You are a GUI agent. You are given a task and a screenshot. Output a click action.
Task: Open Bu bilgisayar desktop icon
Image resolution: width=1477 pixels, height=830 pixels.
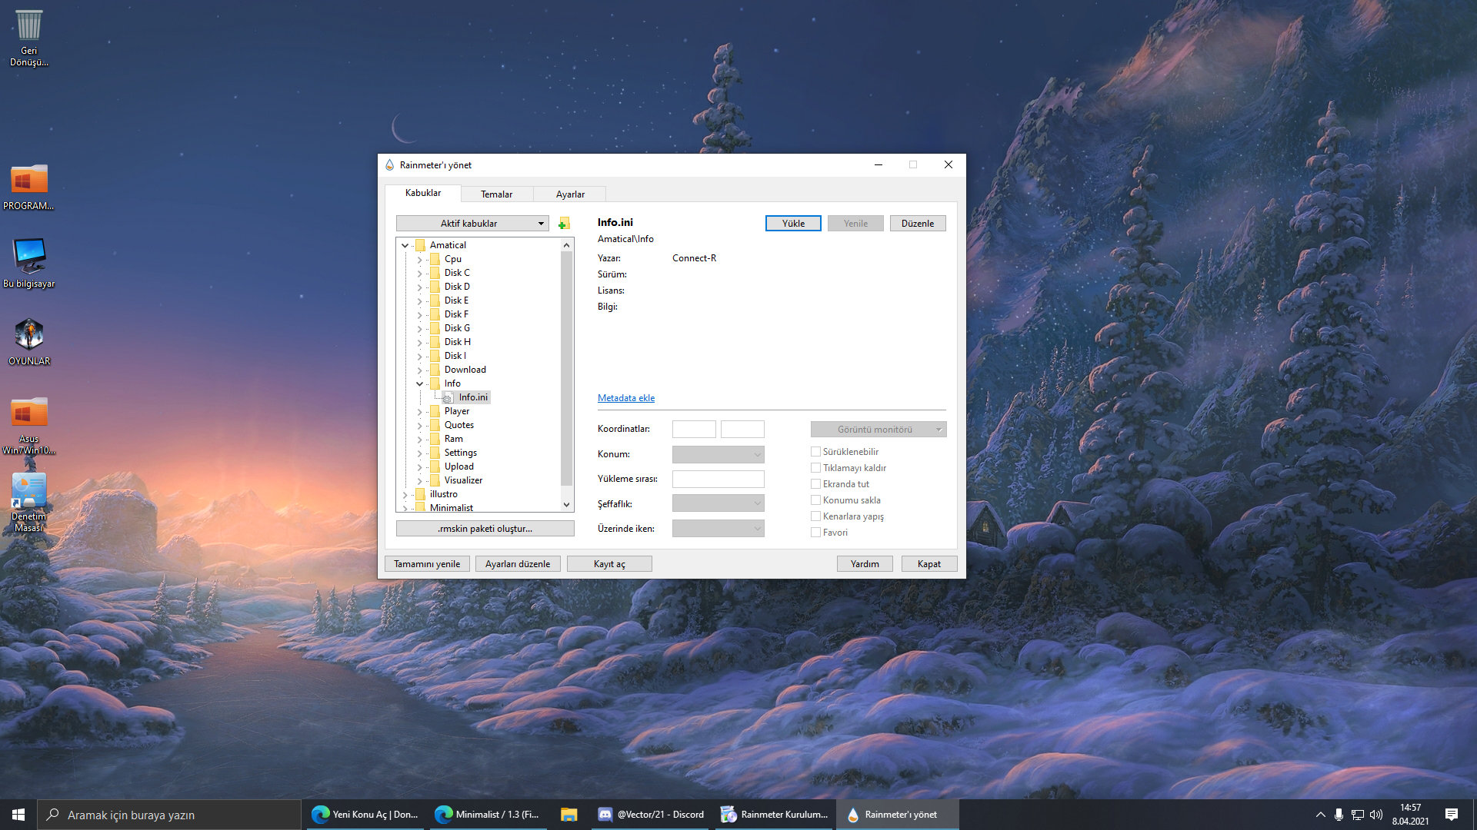[29, 263]
